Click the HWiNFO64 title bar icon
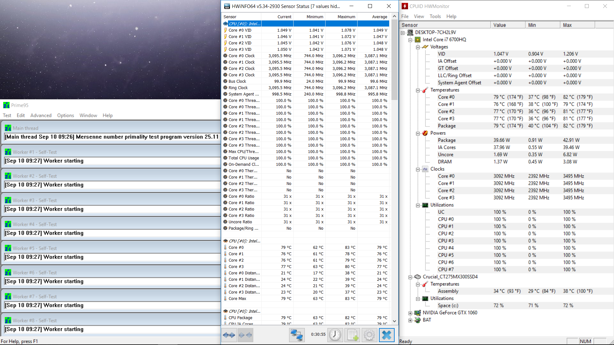Image resolution: width=614 pixels, height=345 pixels. pos(227,6)
